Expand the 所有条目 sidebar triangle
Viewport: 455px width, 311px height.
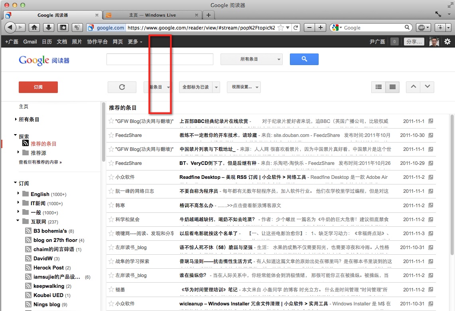tap(16, 119)
